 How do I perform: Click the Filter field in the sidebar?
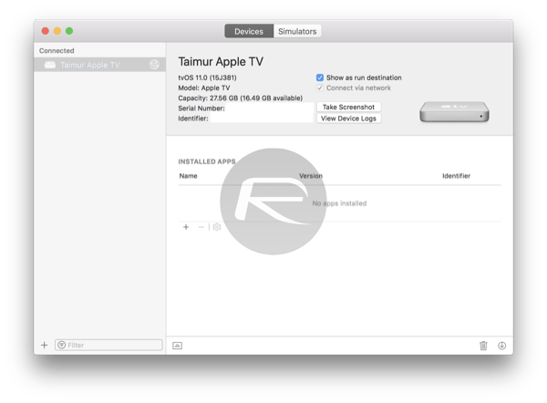pos(108,345)
